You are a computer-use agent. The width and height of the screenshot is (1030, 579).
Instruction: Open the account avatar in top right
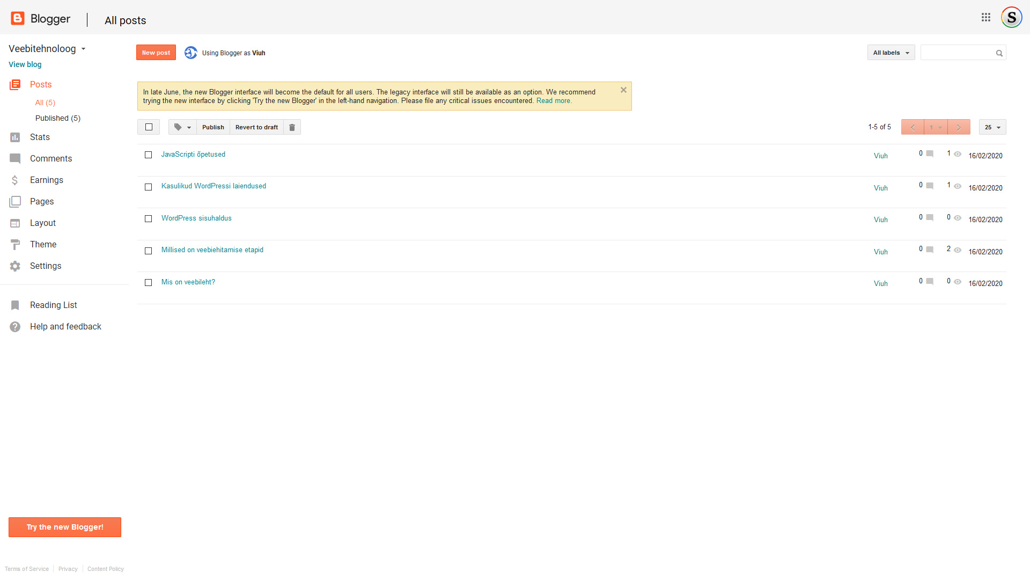[x=1011, y=17]
